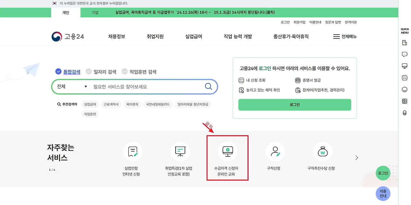411x205 pixels.
Task: Select 통합검색 search option
Action: (68, 72)
